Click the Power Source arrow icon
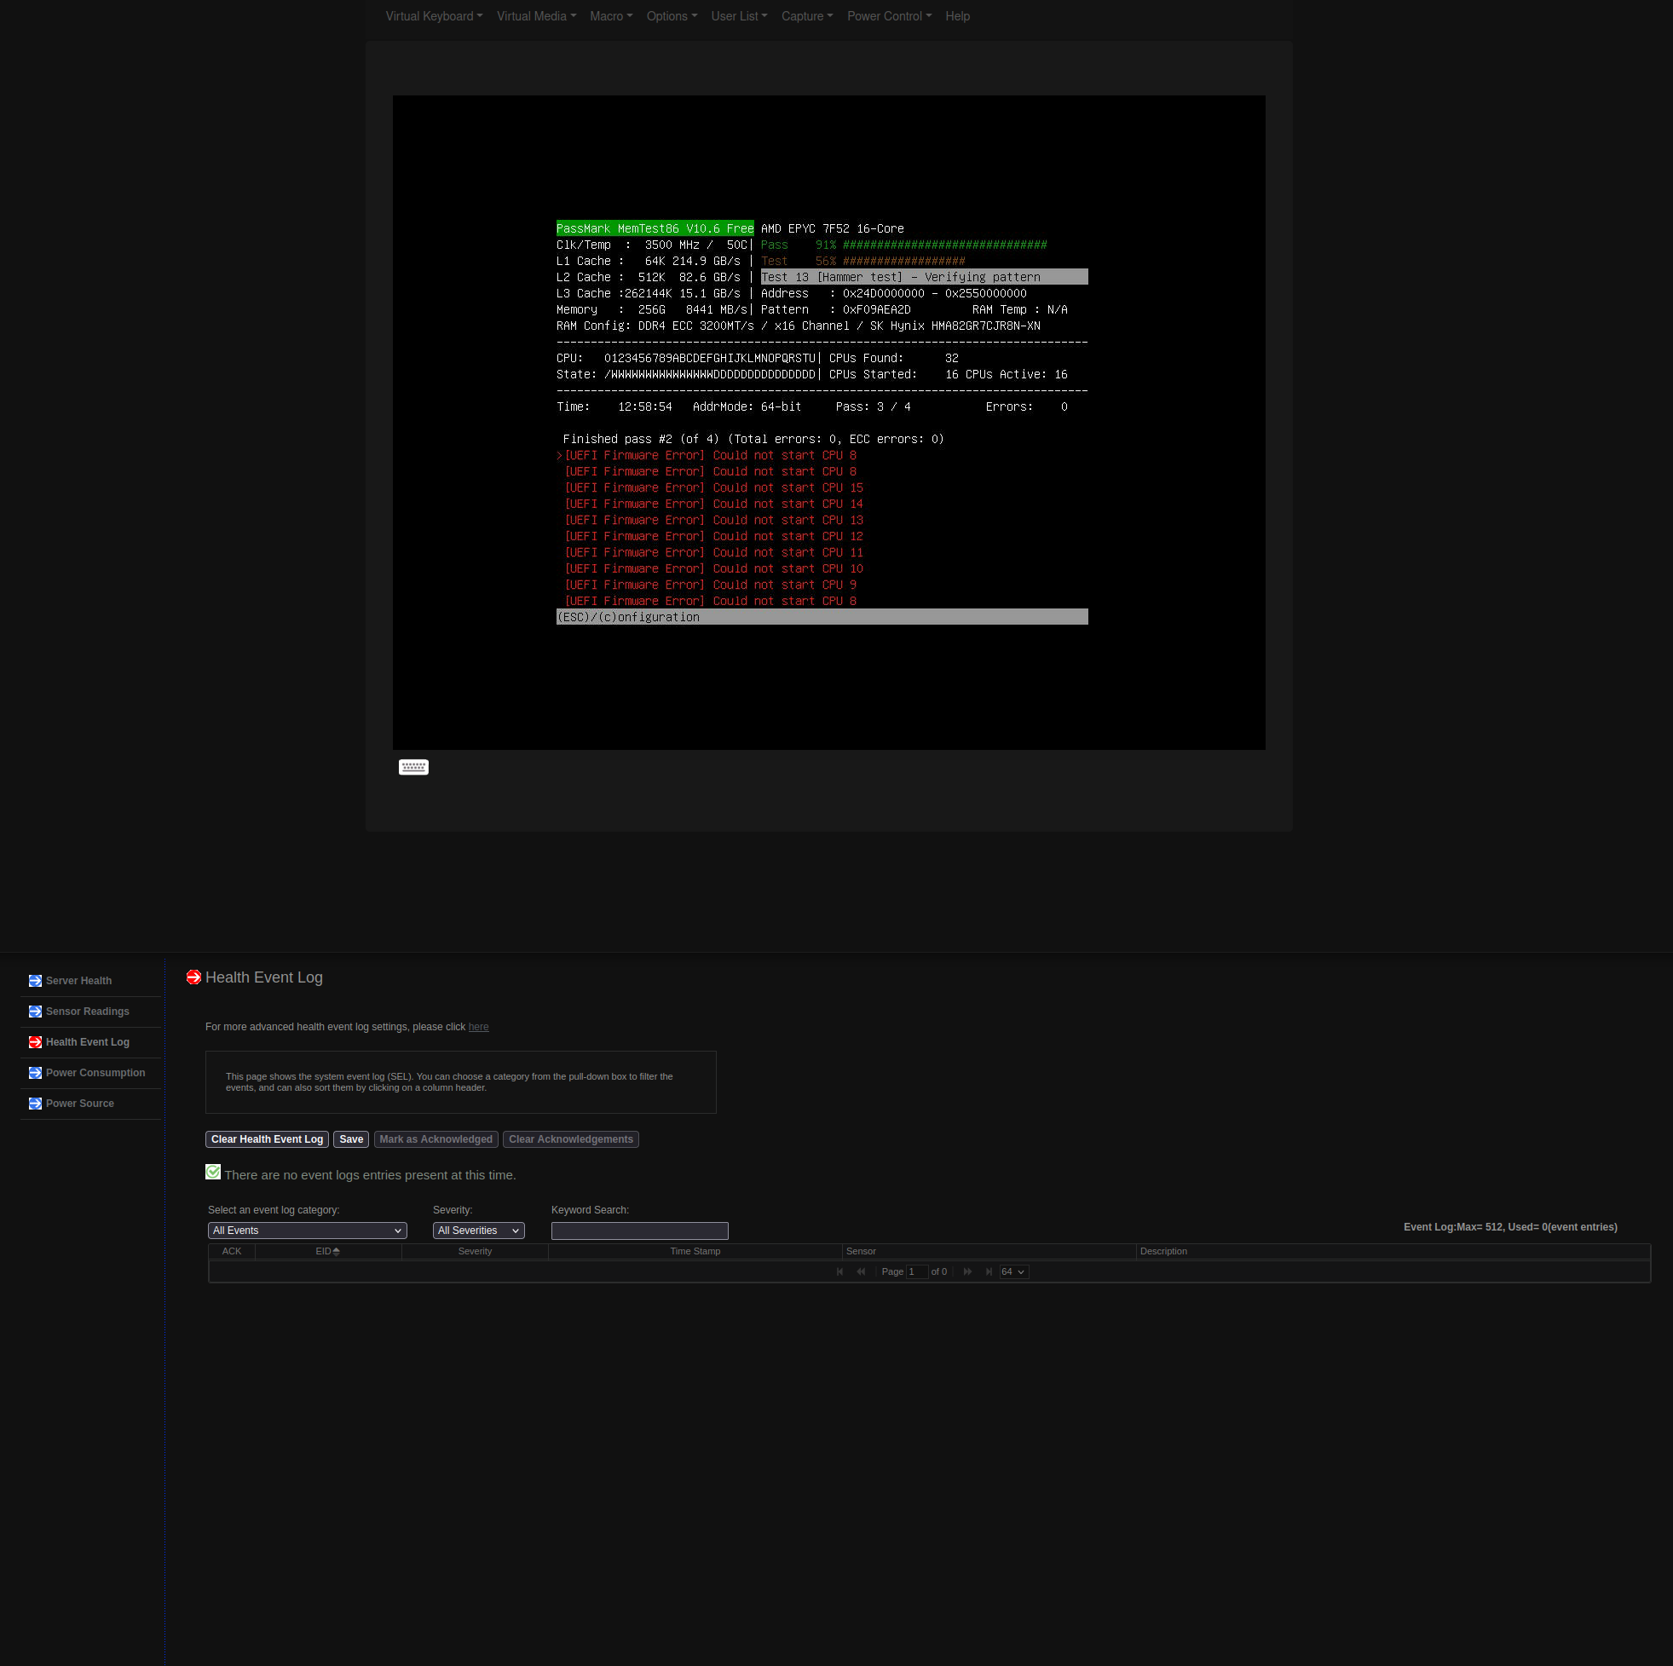 point(35,1104)
